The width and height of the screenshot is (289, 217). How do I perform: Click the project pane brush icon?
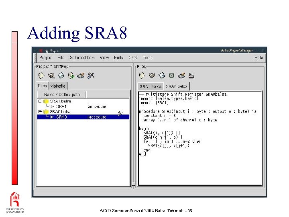(x=81, y=76)
